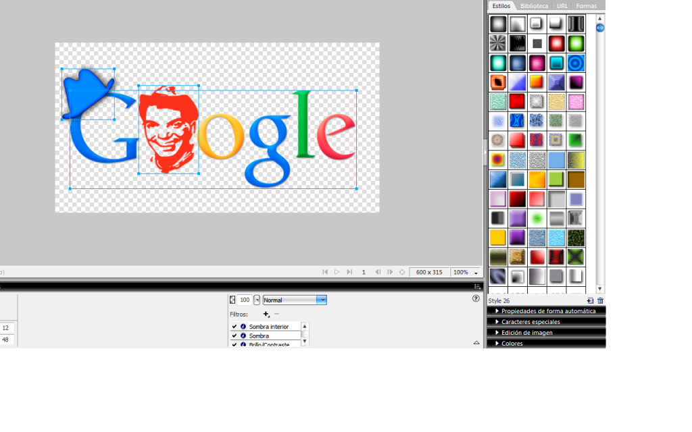692x432 pixels.
Task: Click the Sombra interior filter name
Action: [x=269, y=327]
